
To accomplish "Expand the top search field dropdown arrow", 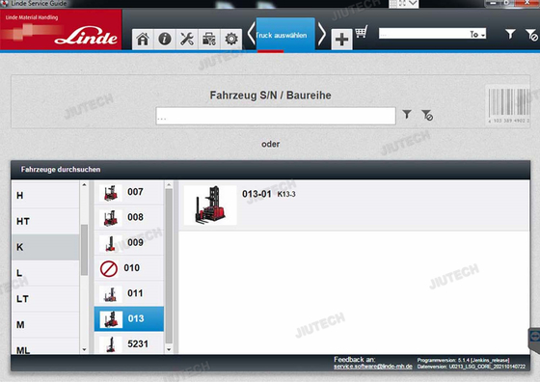I will pyautogui.click(x=483, y=35).
